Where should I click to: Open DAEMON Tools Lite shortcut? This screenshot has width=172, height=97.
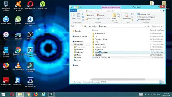pyautogui.click(x=30, y=21)
